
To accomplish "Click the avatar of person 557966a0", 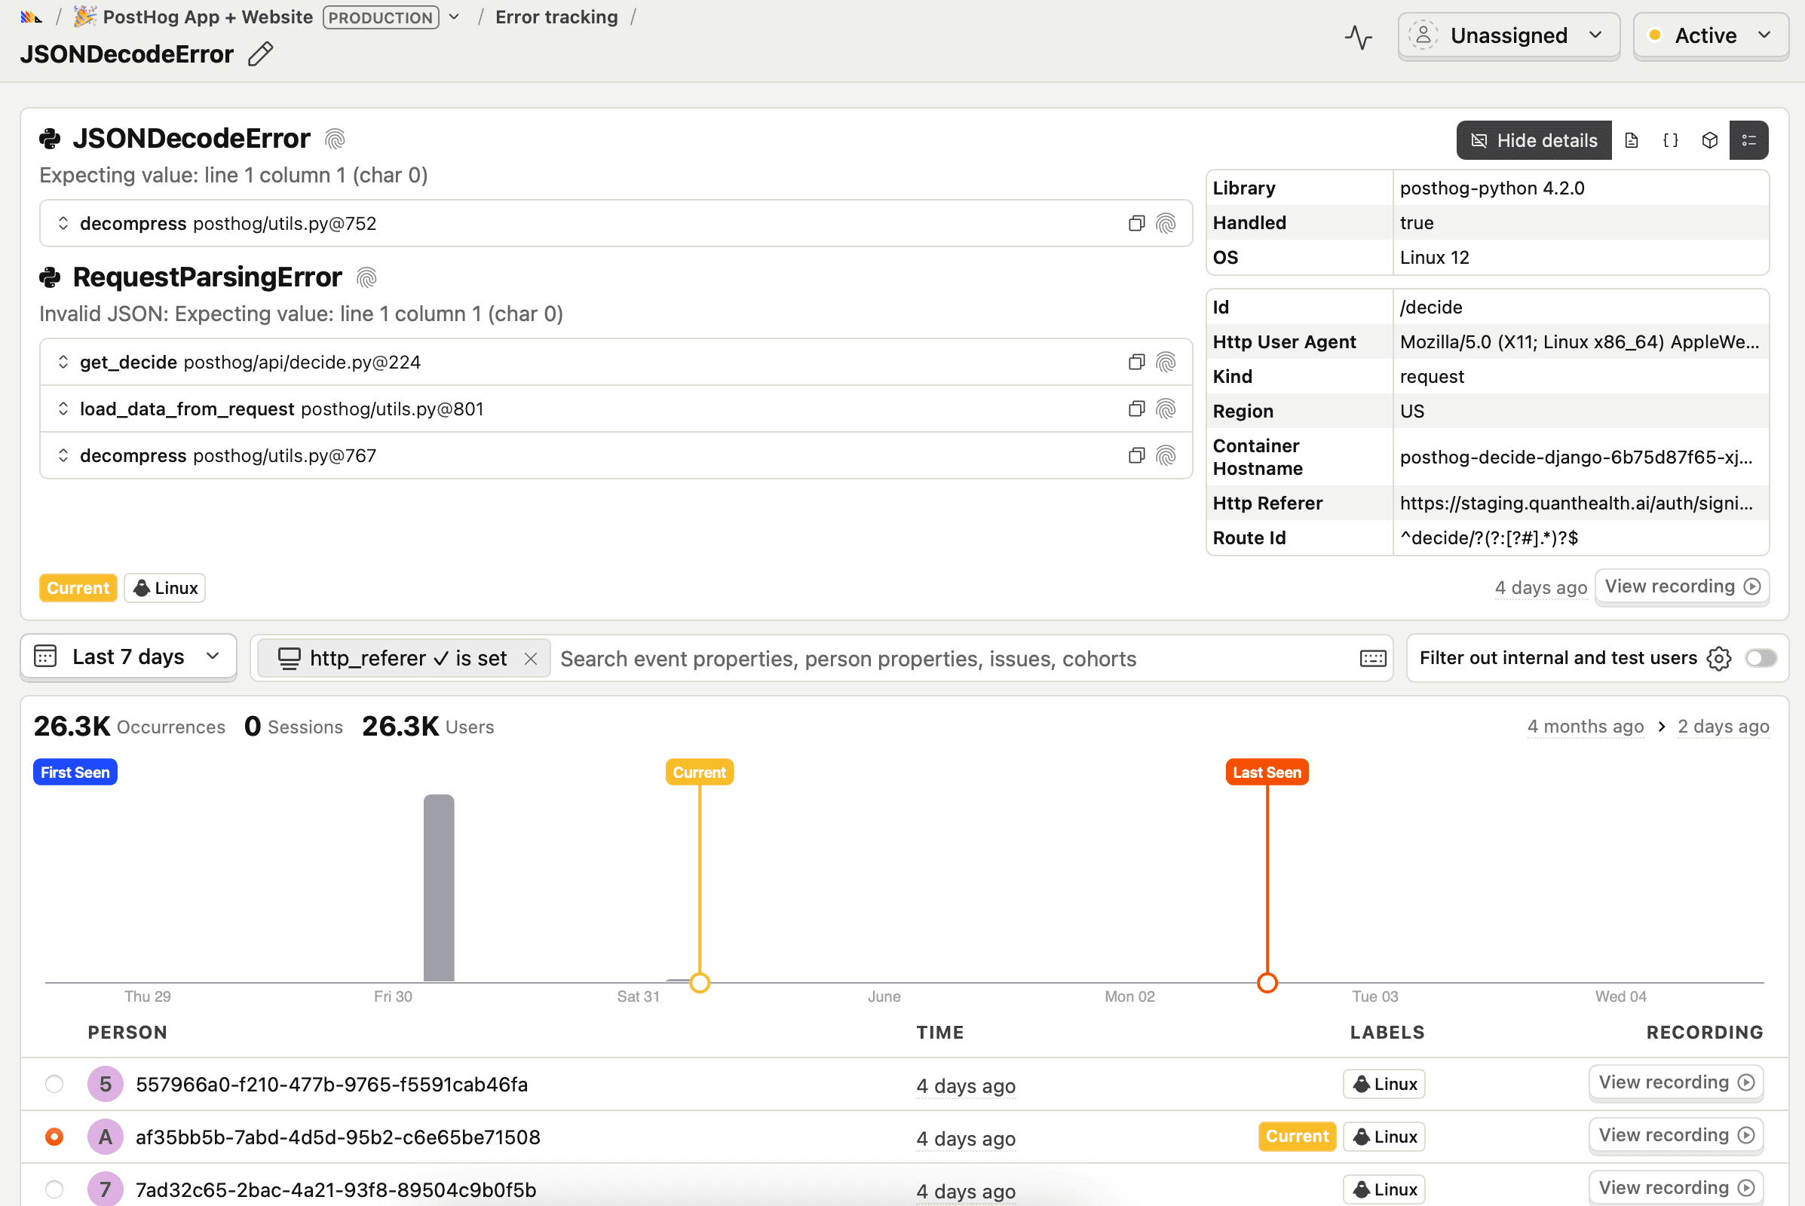I will (x=106, y=1085).
